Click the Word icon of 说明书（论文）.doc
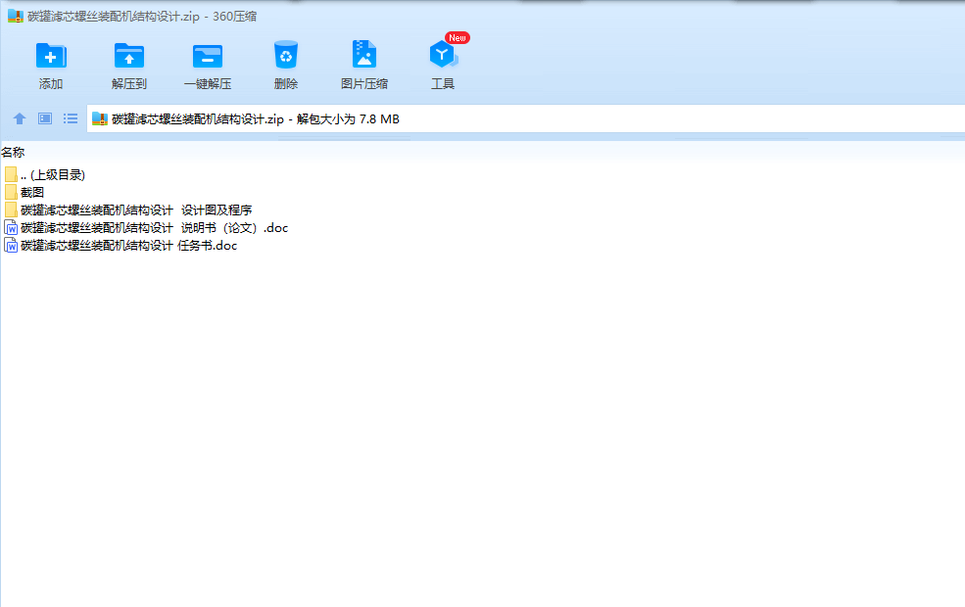The image size is (965, 607). pyautogui.click(x=11, y=228)
